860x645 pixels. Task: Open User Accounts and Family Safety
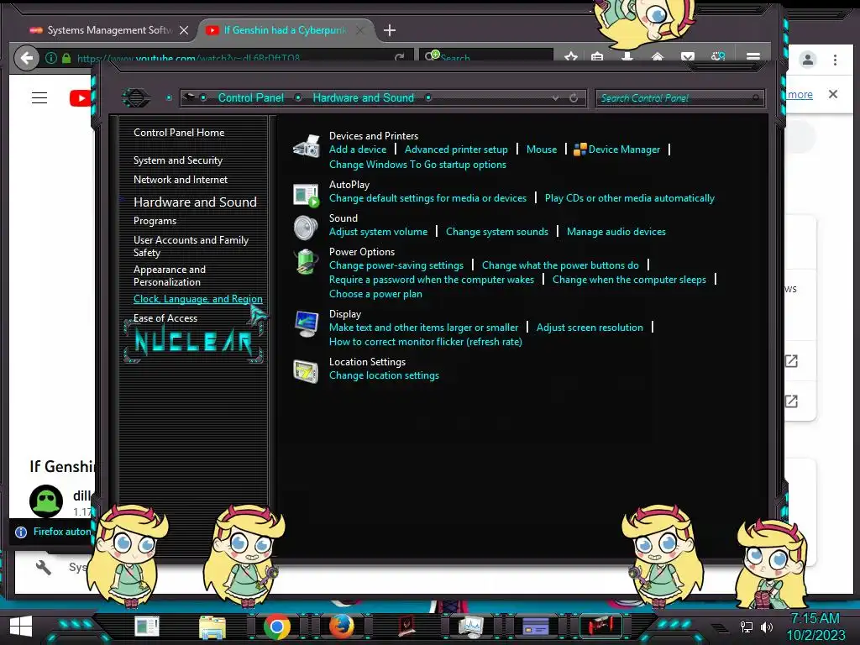(191, 246)
